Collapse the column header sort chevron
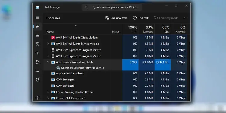 point(76,26)
